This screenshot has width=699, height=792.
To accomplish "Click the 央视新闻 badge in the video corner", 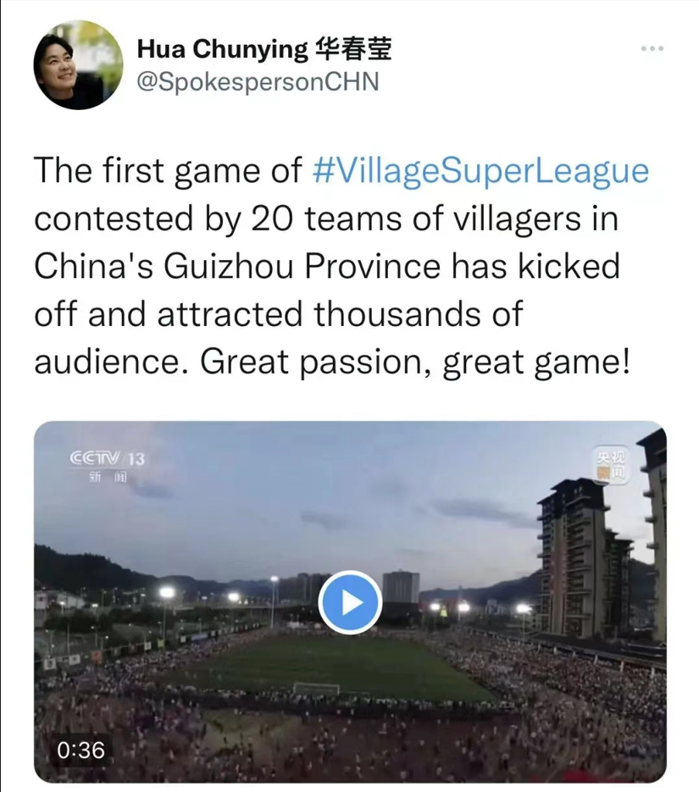I will (x=612, y=466).
